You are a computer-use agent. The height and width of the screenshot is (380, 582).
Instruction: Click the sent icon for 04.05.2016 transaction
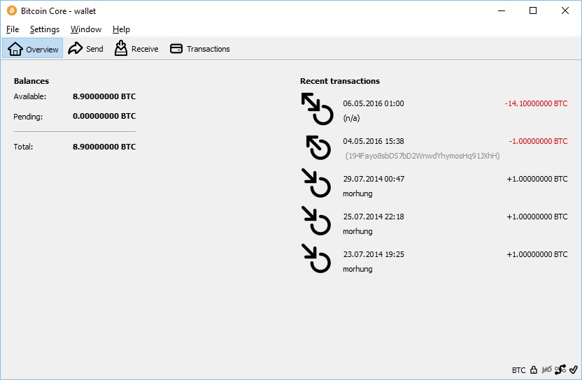pyautogui.click(x=318, y=147)
